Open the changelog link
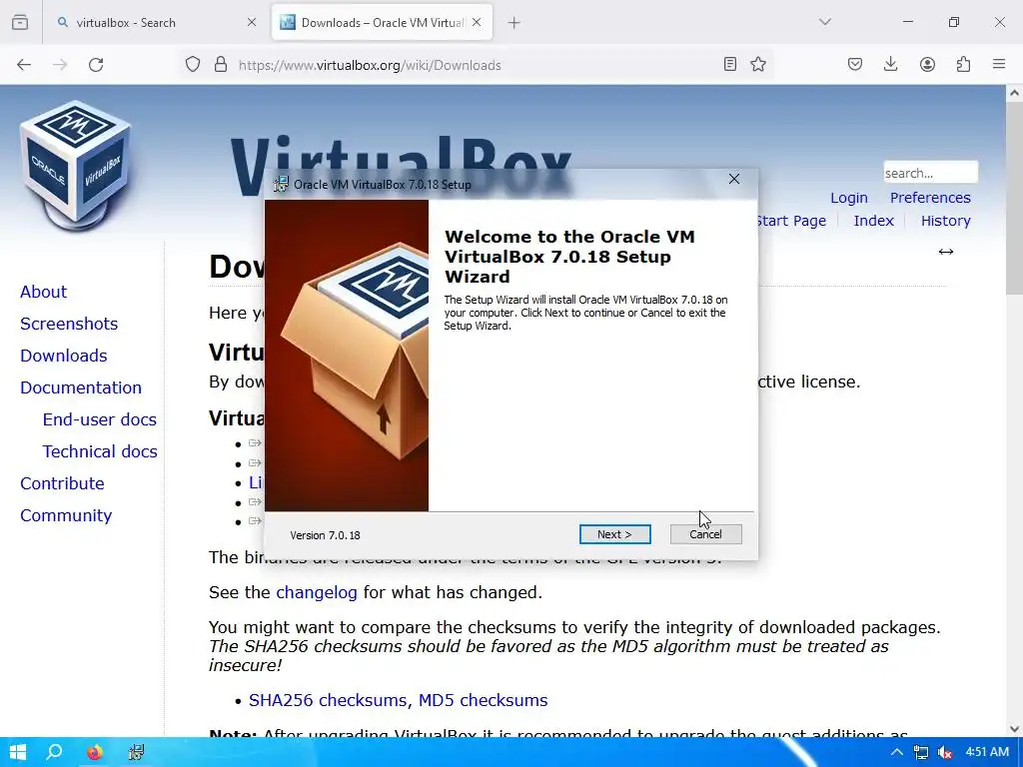1023x767 pixels. [x=317, y=592]
